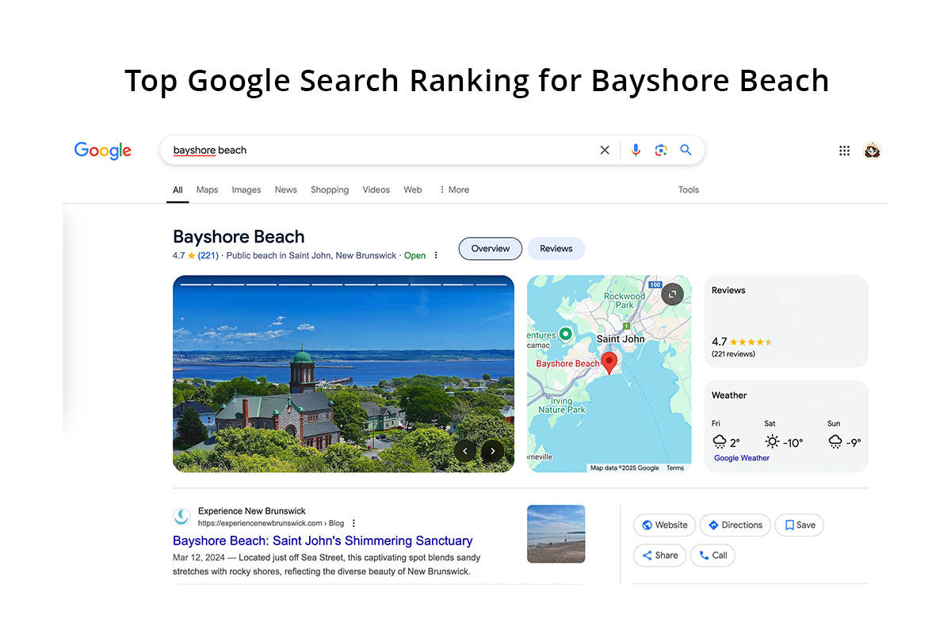Image resolution: width=951 pixels, height=634 pixels.
Task: Click Irving Nature Park label on map
Action: click(562, 405)
